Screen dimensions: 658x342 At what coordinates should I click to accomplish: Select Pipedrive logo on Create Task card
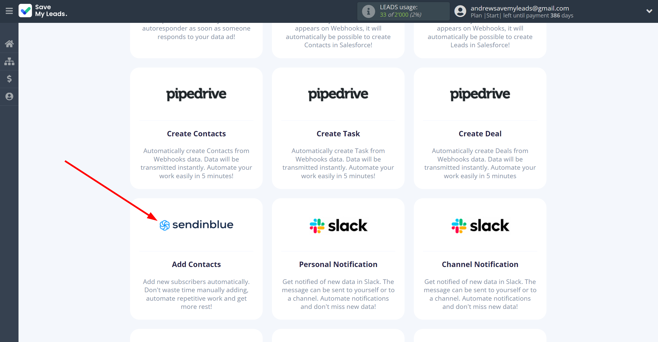click(x=338, y=94)
